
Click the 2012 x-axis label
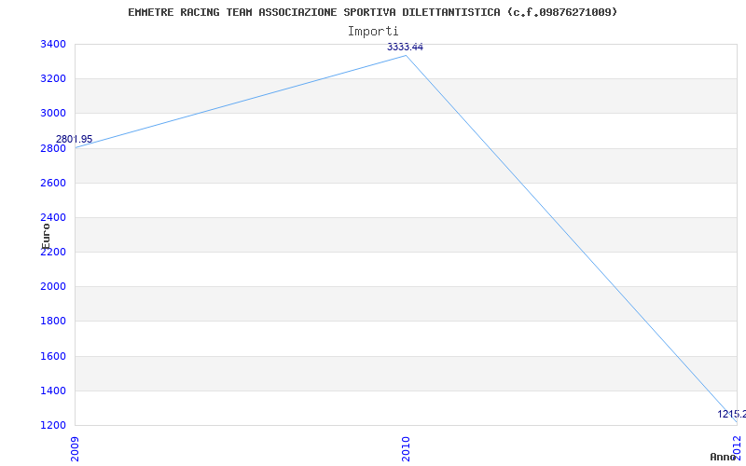[737, 447]
